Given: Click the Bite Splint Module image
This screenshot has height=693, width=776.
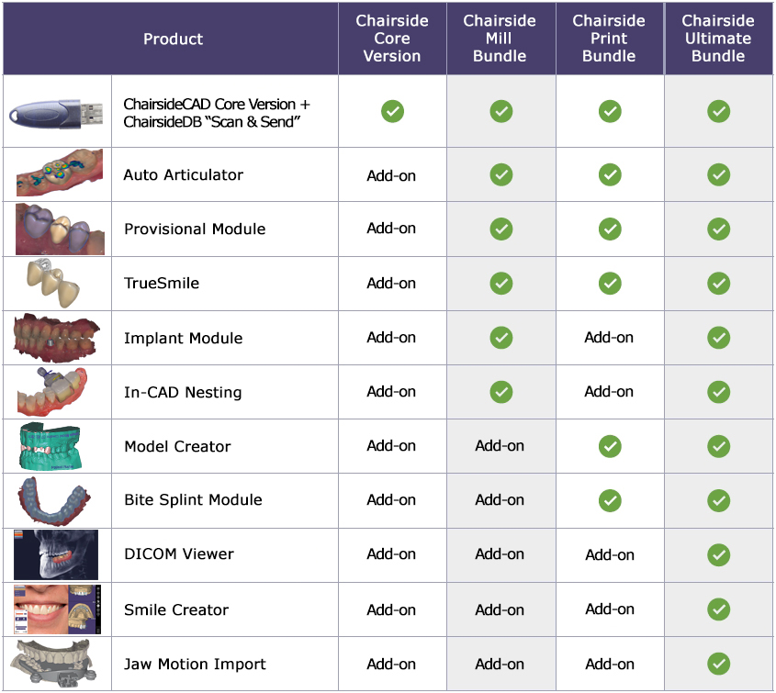Looking at the screenshot, I should click(54, 500).
